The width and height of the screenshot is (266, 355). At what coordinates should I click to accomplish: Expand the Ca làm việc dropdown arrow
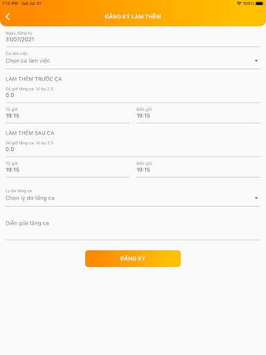point(256,60)
